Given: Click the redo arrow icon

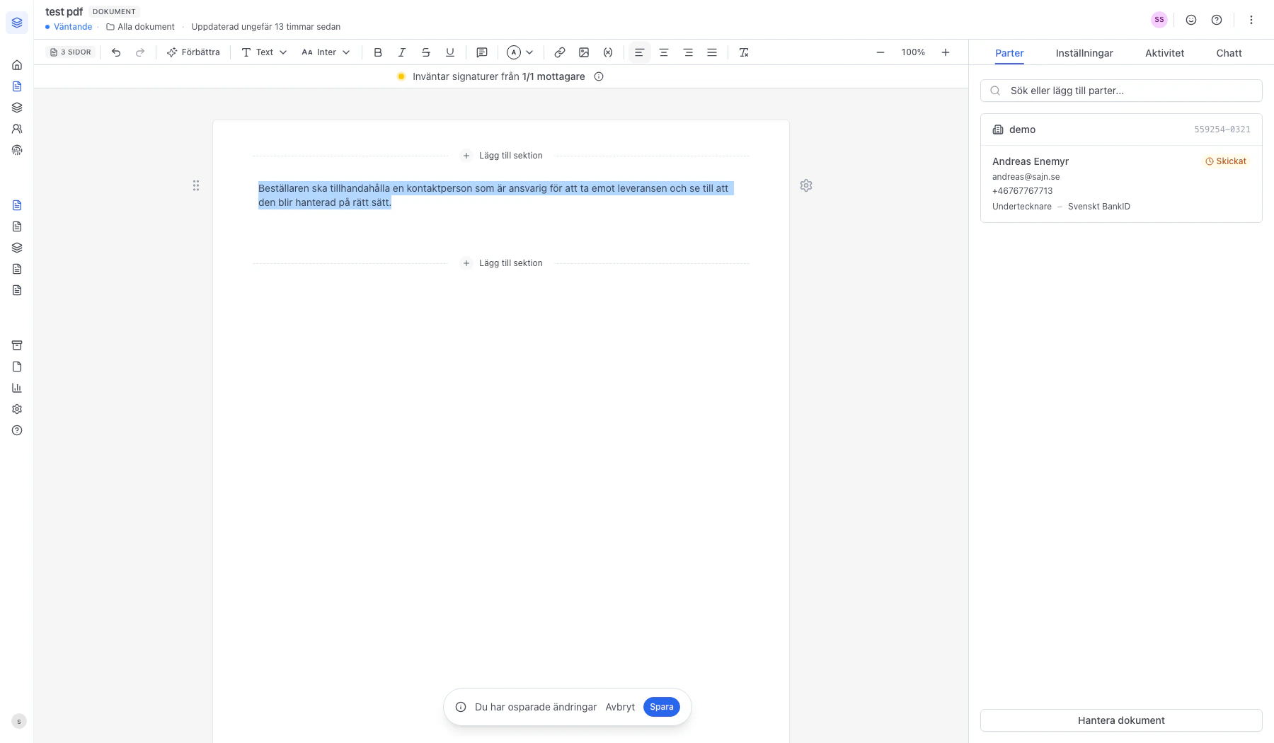Looking at the screenshot, I should 140,52.
